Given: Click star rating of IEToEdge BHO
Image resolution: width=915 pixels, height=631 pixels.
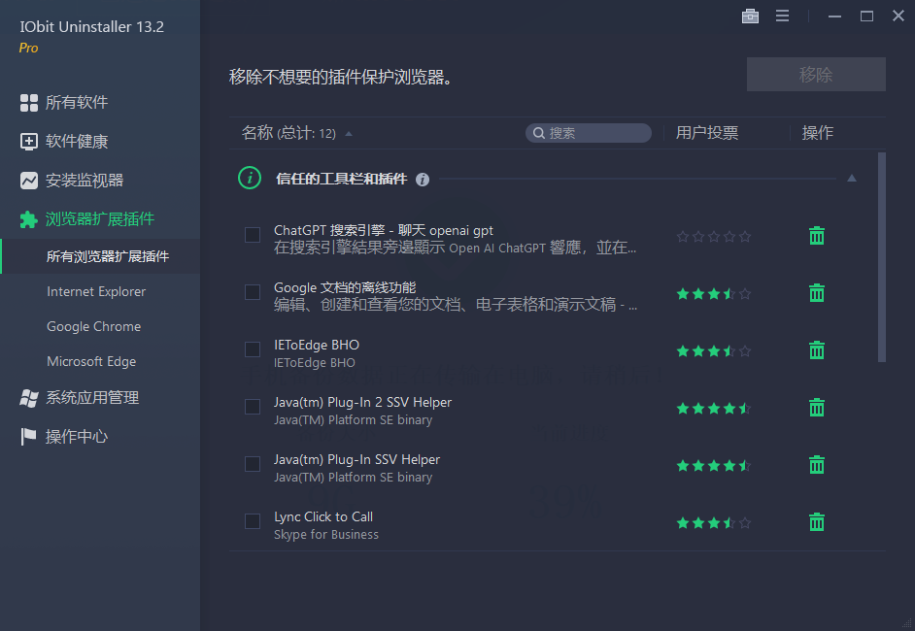Looking at the screenshot, I should pyautogui.click(x=714, y=350).
